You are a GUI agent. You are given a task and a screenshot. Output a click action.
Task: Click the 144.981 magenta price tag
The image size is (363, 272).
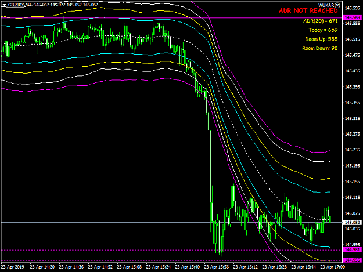point(352,250)
